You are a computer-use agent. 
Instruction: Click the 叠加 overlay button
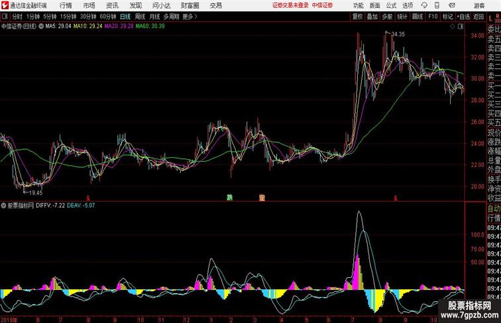(372, 17)
